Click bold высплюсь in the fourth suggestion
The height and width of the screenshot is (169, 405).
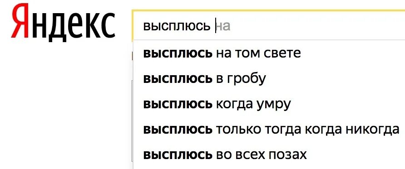(178, 129)
